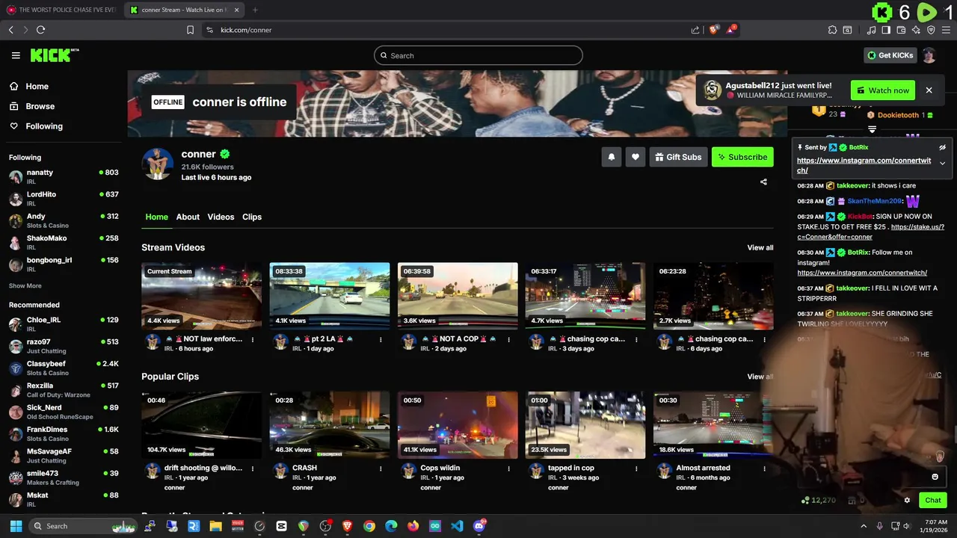
Task: Open the emote picker in chat
Action: click(935, 477)
